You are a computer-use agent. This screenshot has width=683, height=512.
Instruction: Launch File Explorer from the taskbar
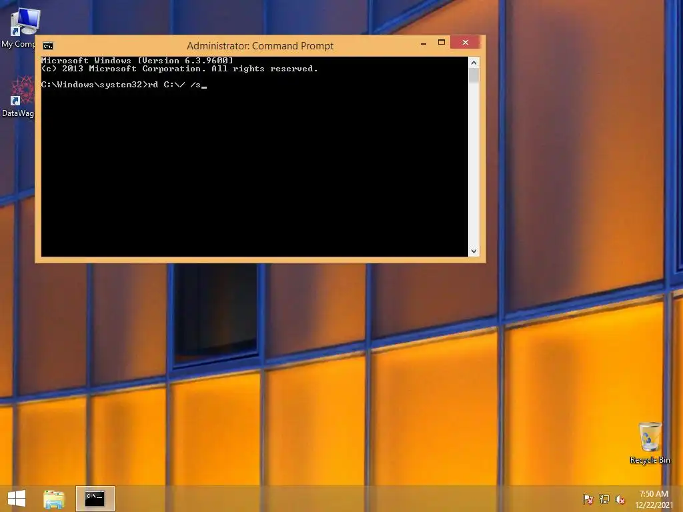click(x=53, y=499)
